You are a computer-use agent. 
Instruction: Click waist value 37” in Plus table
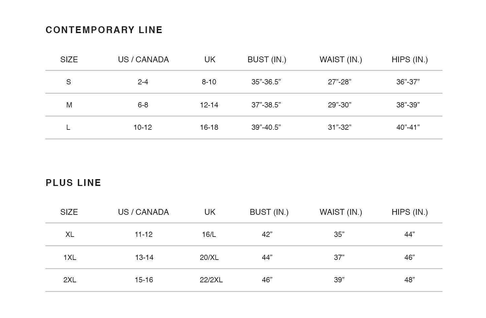tap(339, 257)
